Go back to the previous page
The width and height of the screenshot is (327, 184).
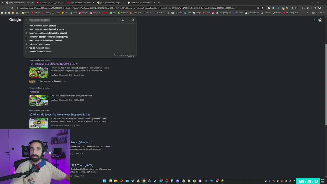3,8
